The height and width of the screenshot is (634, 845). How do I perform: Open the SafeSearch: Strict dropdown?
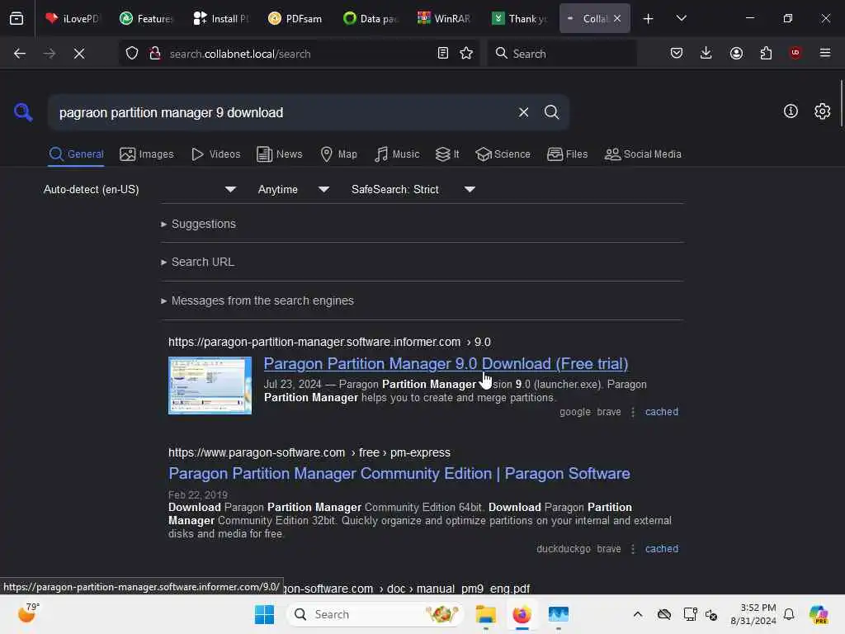413,189
